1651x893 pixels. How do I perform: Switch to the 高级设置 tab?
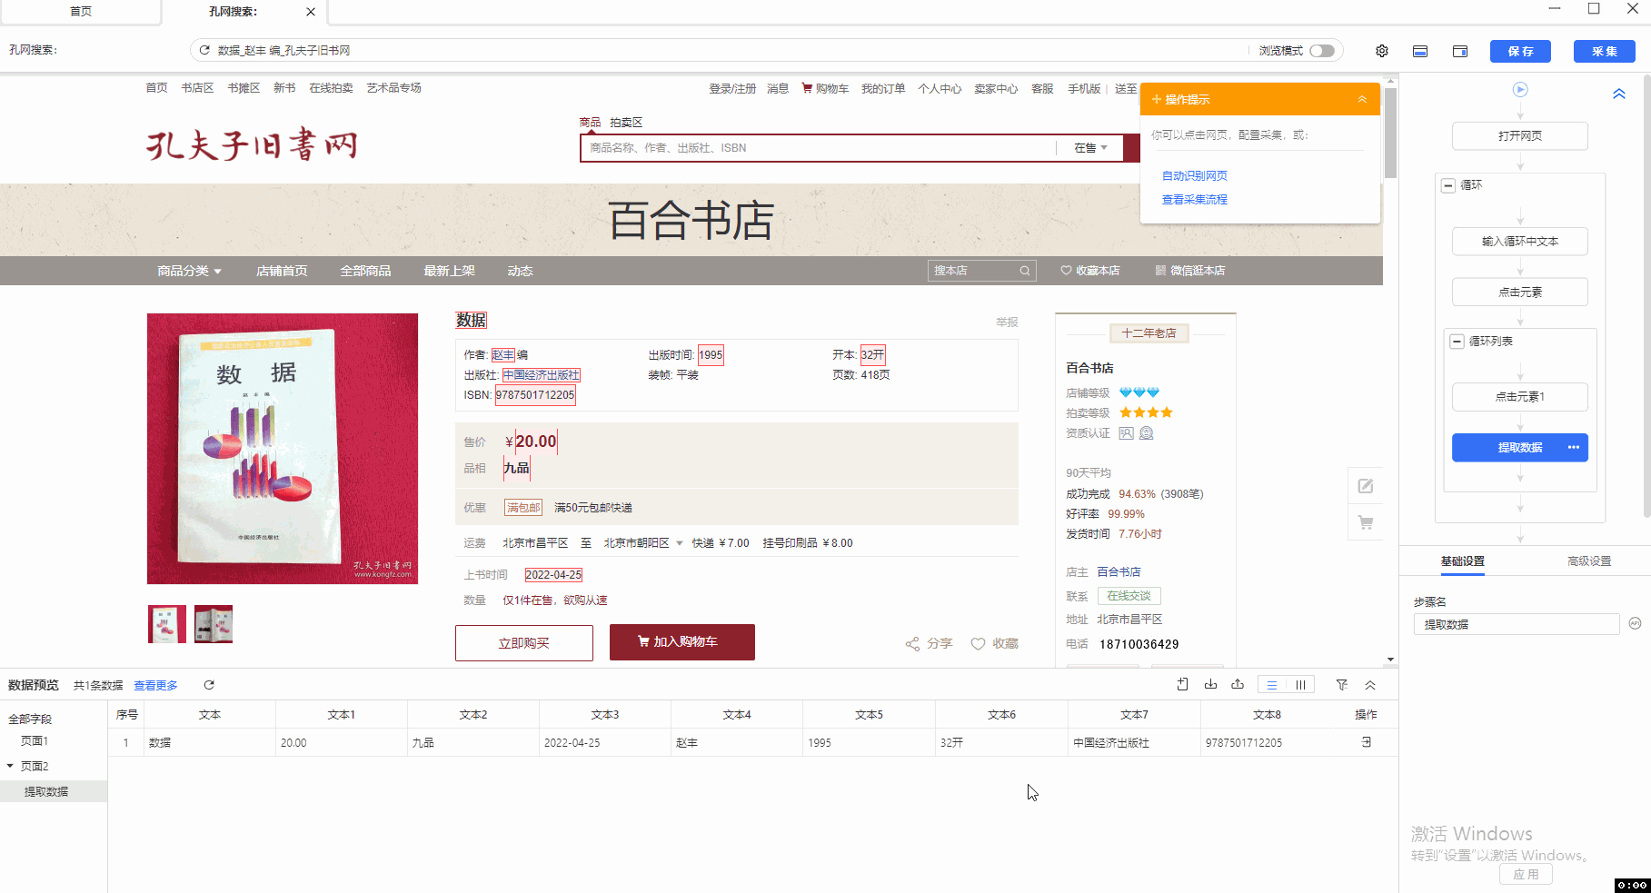[x=1589, y=561]
